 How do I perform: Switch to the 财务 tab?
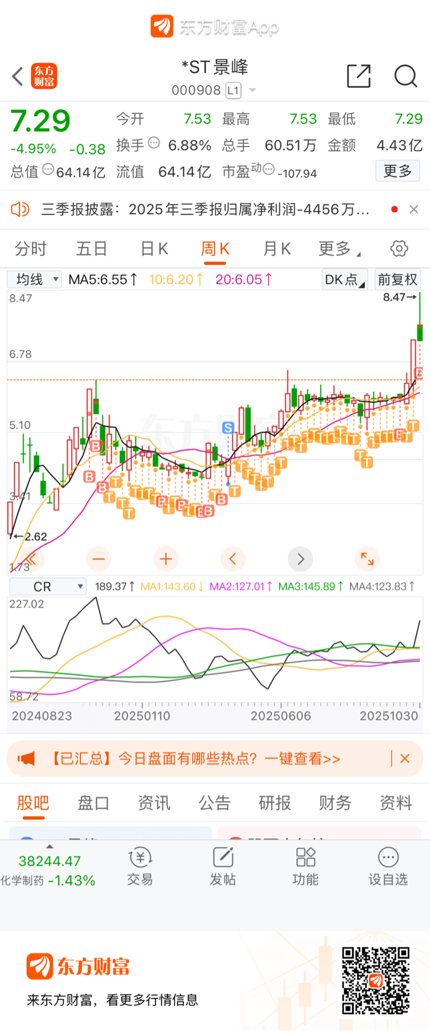[x=335, y=803]
